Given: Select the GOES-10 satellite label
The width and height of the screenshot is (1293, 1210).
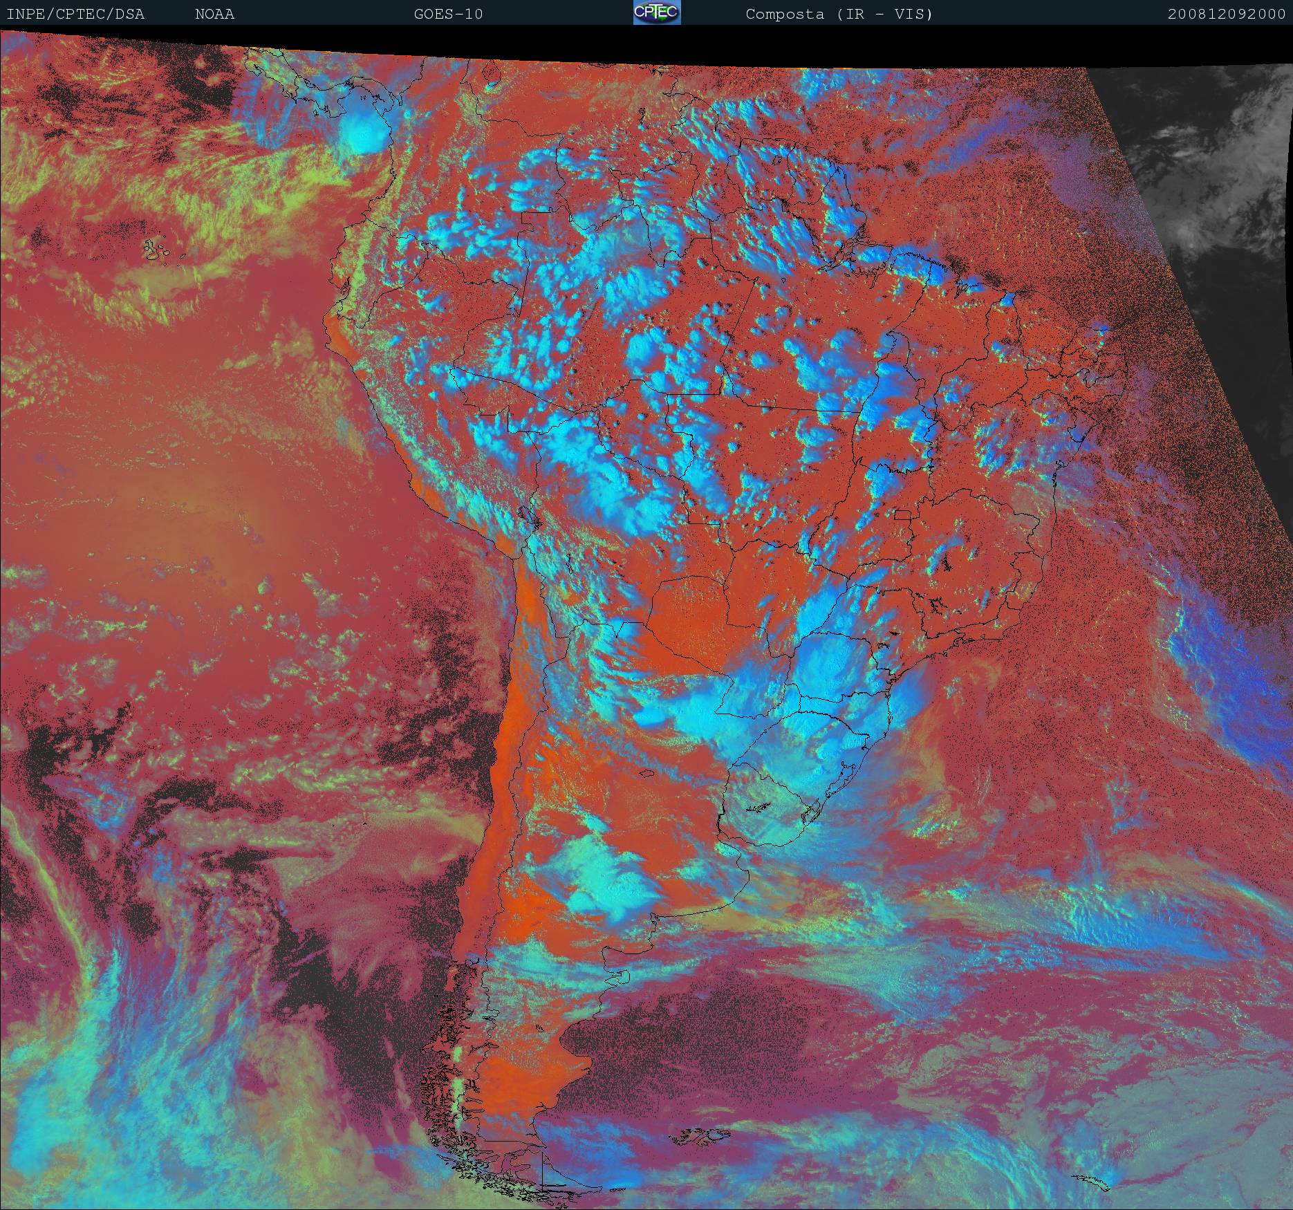Looking at the screenshot, I should 448,14.
